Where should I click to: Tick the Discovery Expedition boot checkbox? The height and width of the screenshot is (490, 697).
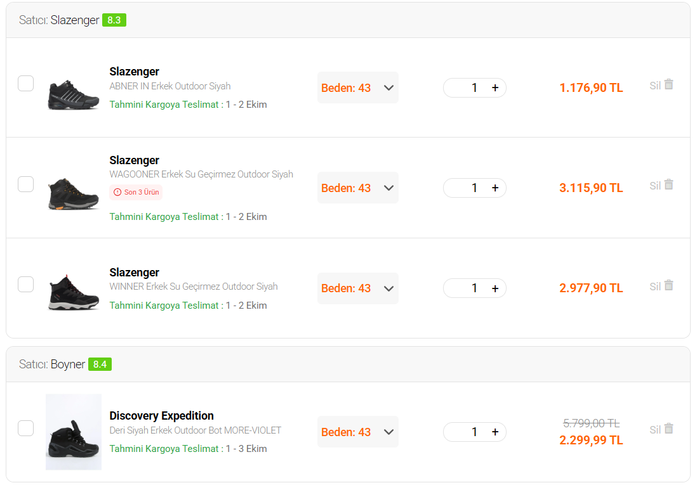26,429
